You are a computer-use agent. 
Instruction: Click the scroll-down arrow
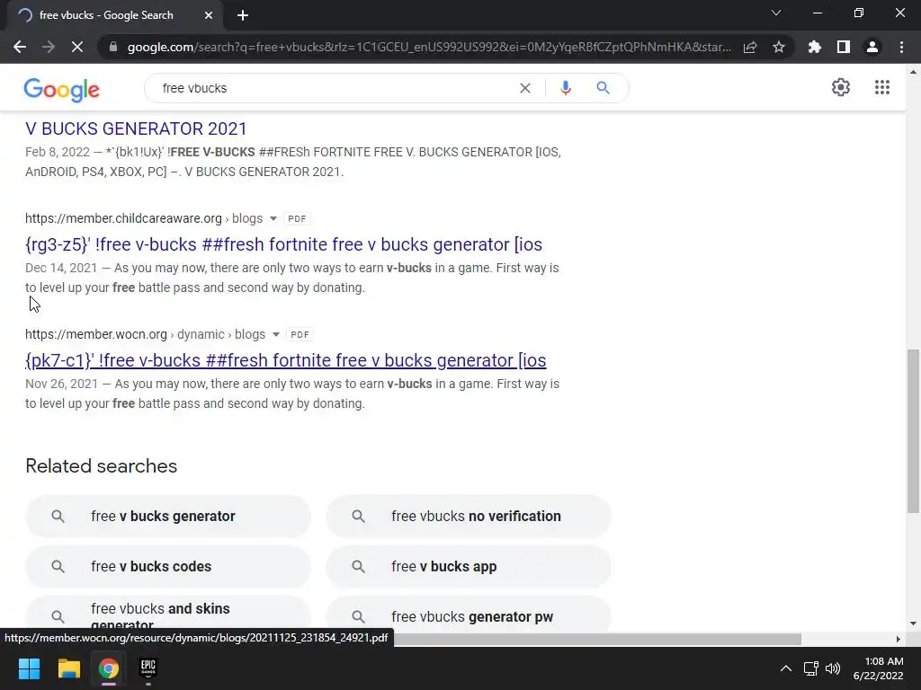[x=913, y=624]
